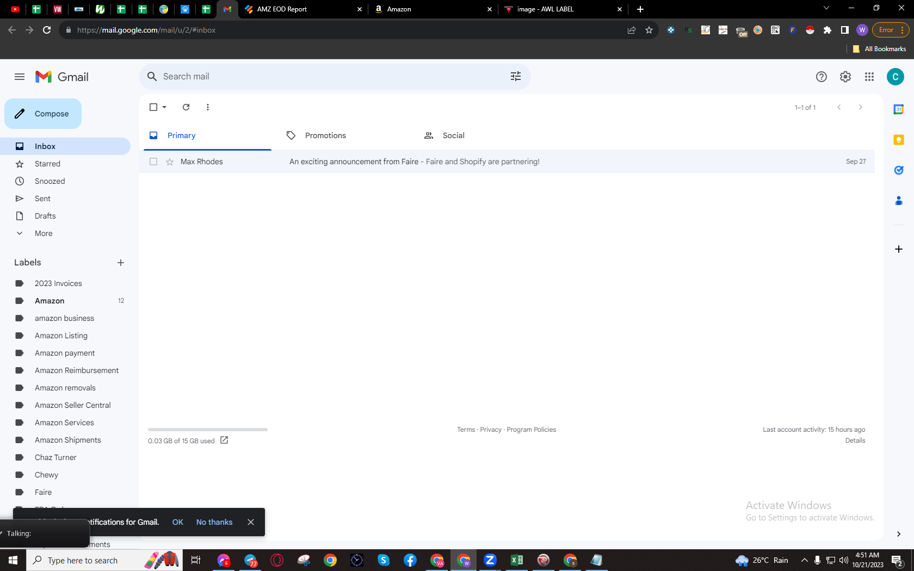
Task: Select the Max Rhodes email checkbox
Action: click(153, 162)
